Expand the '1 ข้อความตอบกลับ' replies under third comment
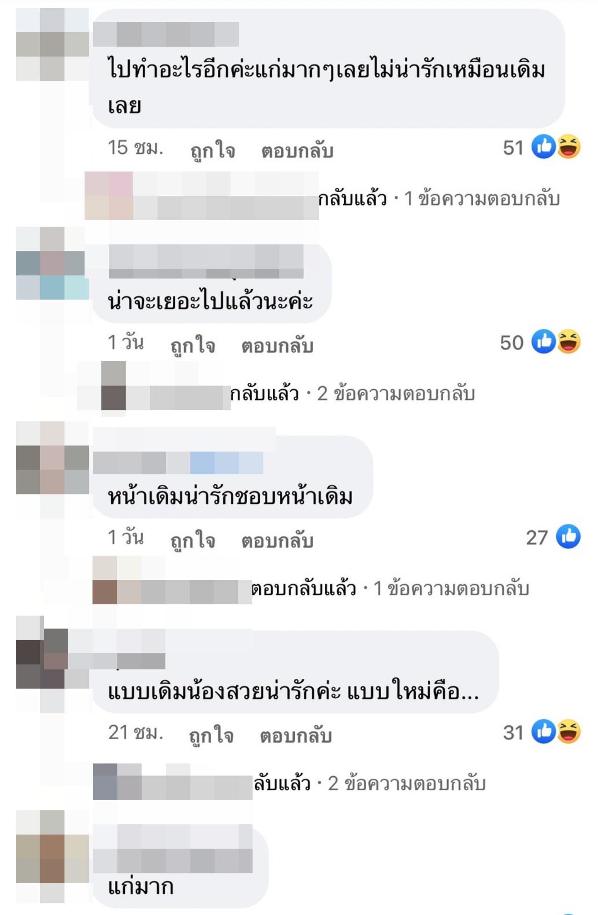The image size is (598, 915). tap(451, 588)
